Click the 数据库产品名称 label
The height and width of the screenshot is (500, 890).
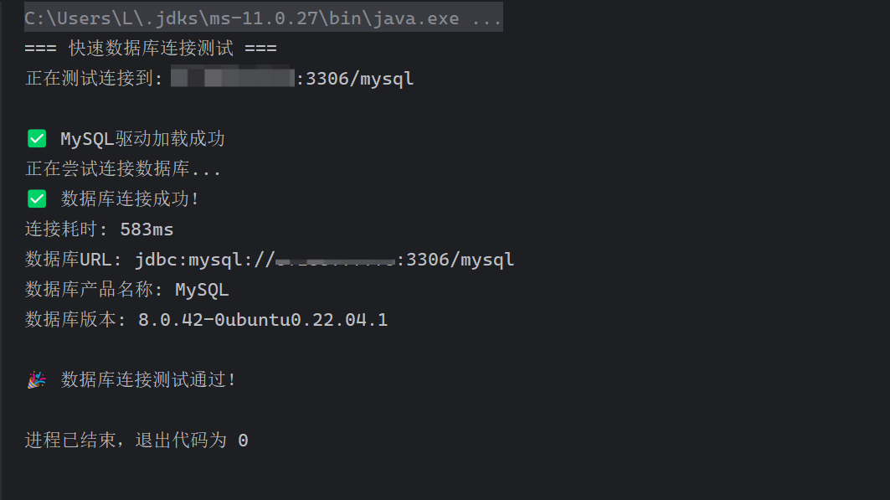click(x=94, y=290)
